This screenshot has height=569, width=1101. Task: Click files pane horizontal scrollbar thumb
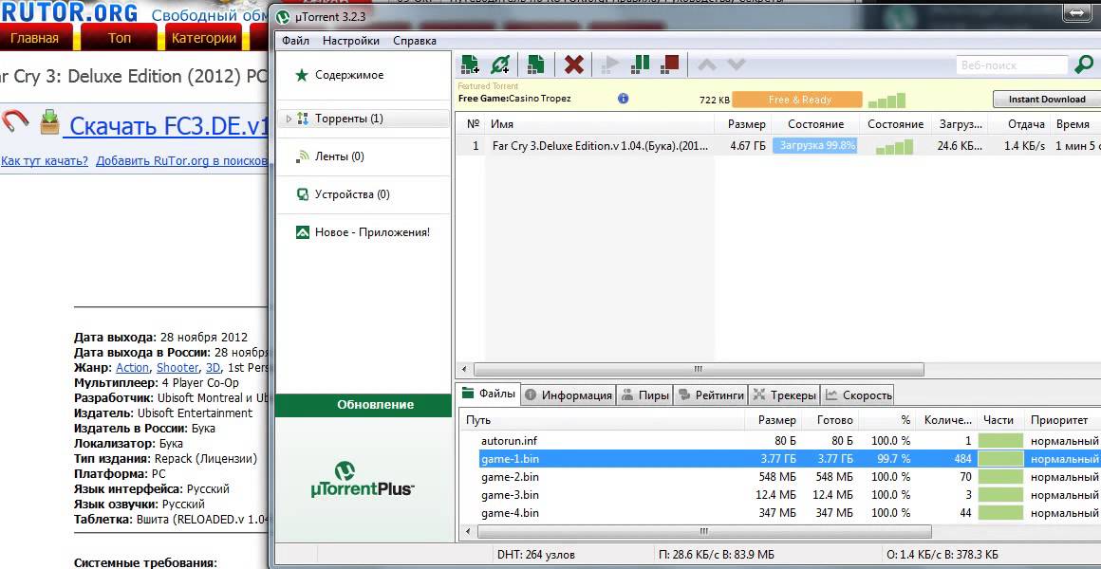point(702,532)
